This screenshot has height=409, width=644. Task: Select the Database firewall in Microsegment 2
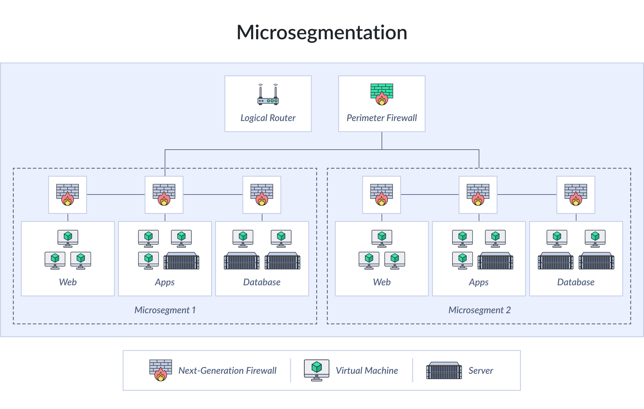pos(576,195)
